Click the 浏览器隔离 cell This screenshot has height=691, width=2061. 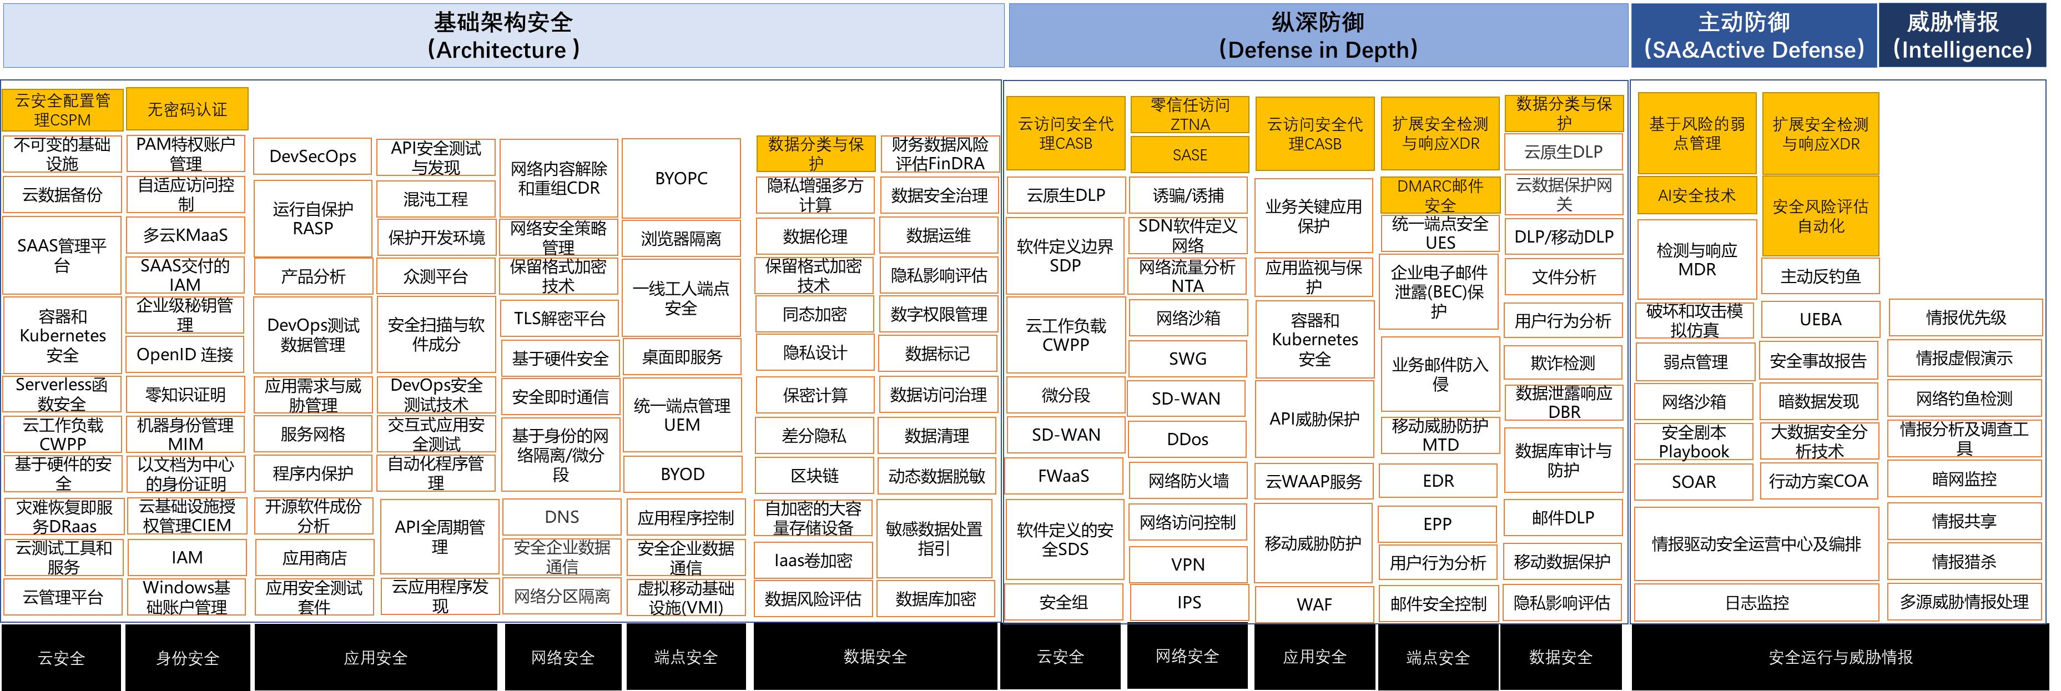click(x=681, y=237)
